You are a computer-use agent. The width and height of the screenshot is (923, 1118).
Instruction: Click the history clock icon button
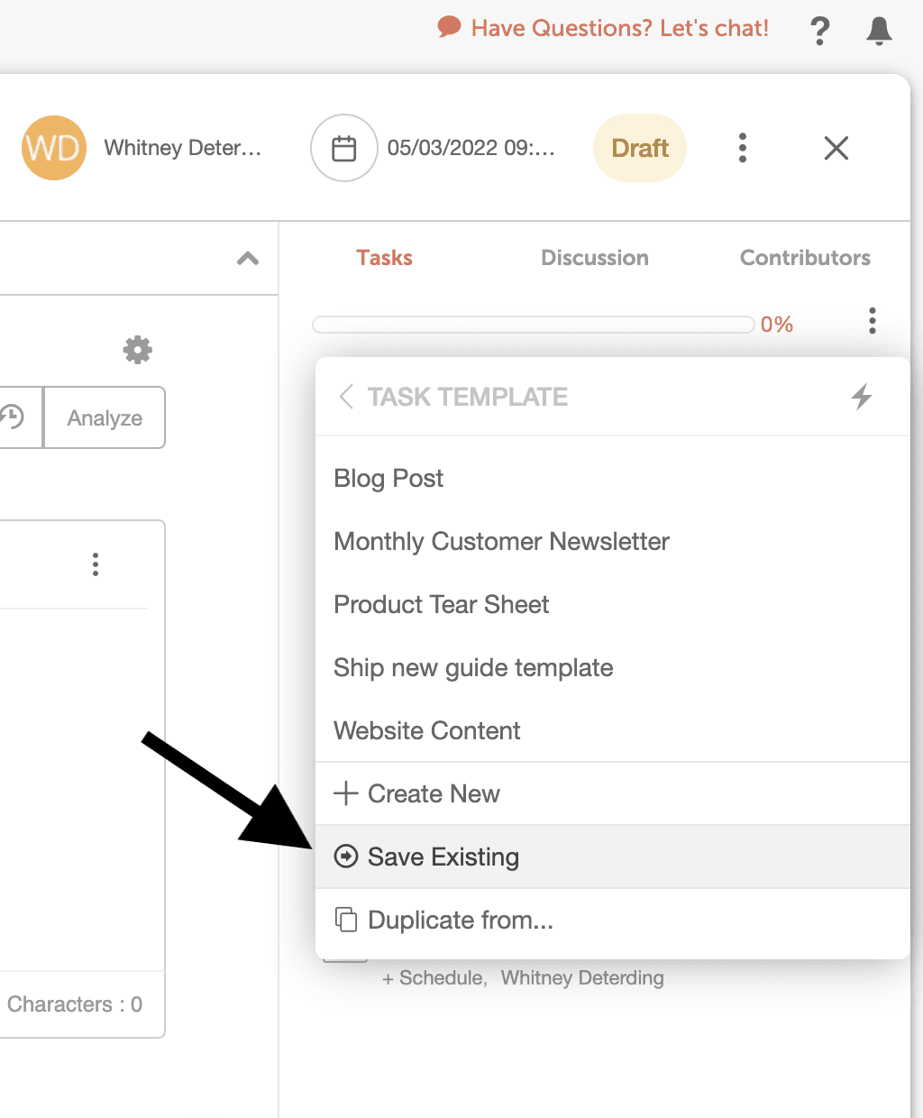coord(13,417)
